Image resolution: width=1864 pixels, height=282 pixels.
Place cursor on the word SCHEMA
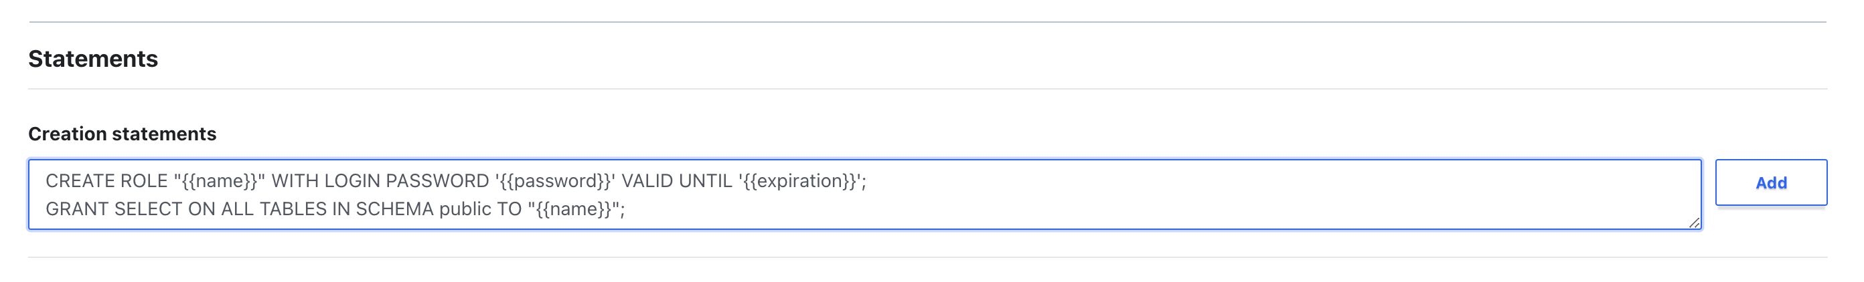click(394, 209)
